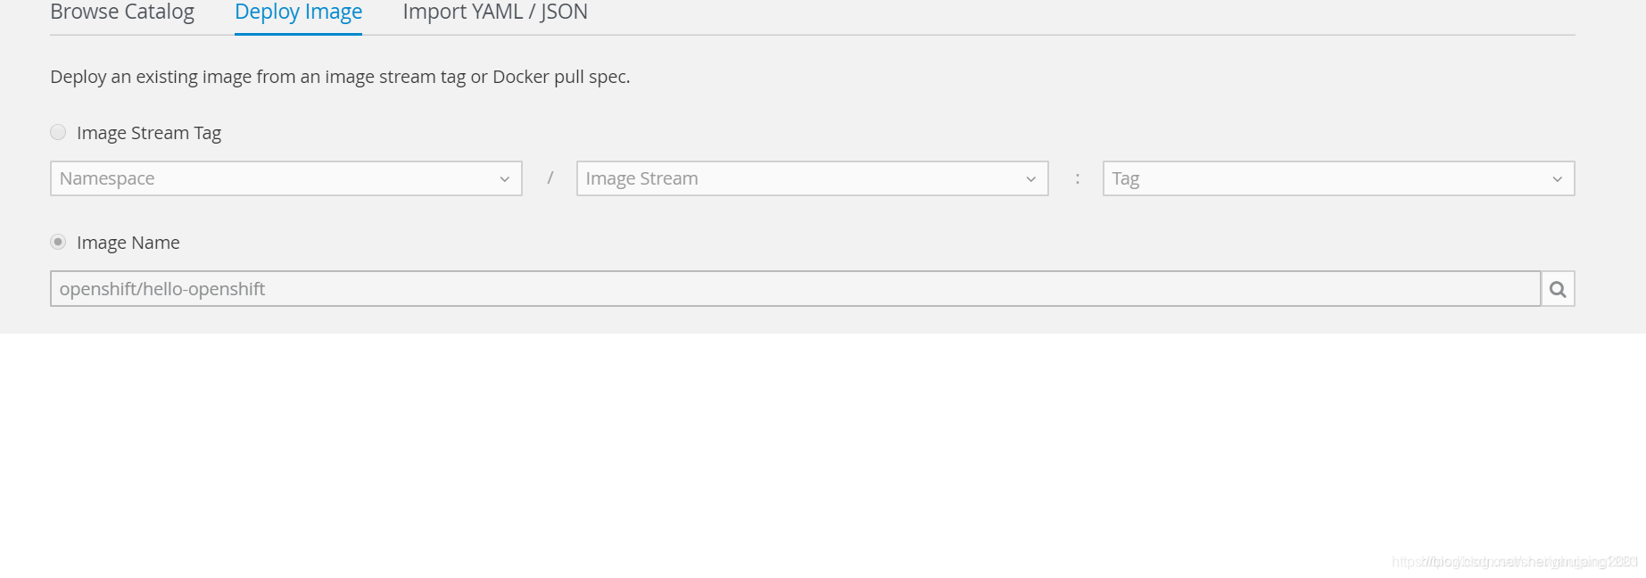Follow the blog URL watermark link
The height and width of the screenshot is (578, 1646).
(1515, 562)
